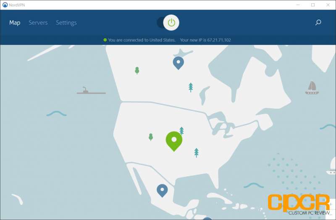The height and width of the screenshot is (220, 336).
Task: Minimize the NordVPN window
Action: (298, 5)
